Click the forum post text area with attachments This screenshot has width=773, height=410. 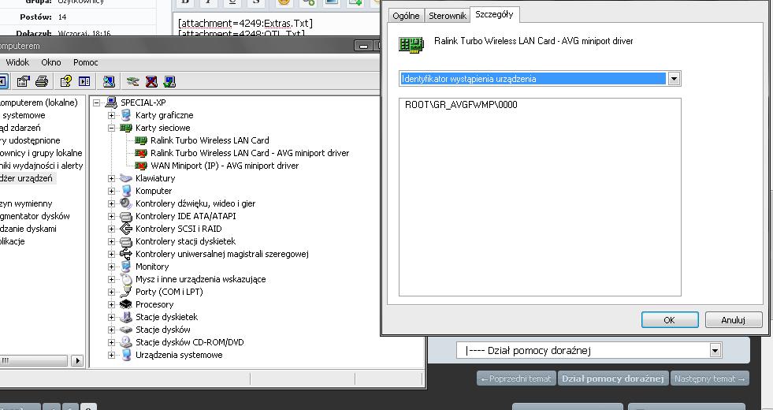277,24
